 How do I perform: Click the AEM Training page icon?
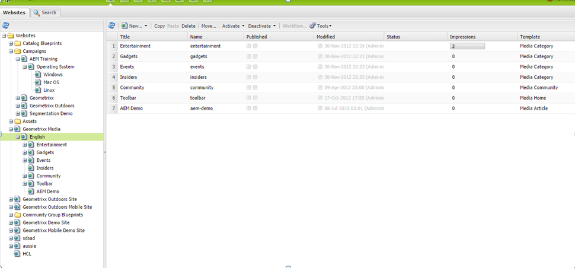point(24,59)
